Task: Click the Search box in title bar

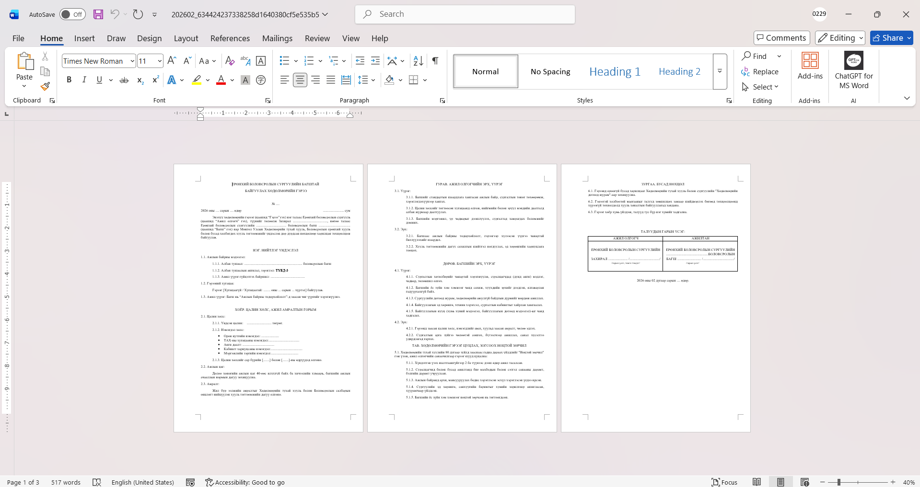Action: (x=465, y=14)
